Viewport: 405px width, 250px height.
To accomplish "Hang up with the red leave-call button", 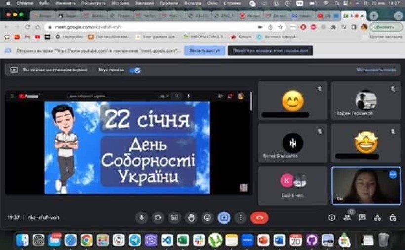I will [259, 218].
